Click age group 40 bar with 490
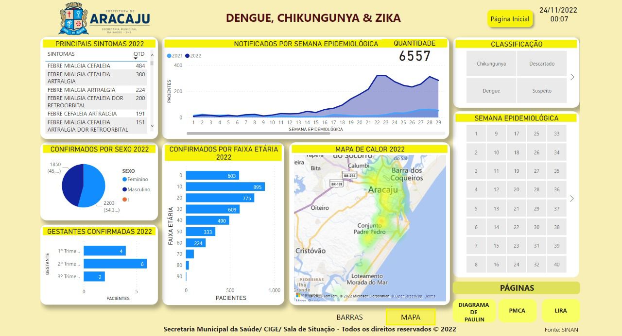 pyautogui.click(x=207, y=220)
